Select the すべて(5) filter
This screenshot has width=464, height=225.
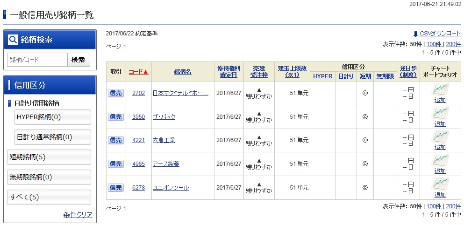tap(49, 197)
